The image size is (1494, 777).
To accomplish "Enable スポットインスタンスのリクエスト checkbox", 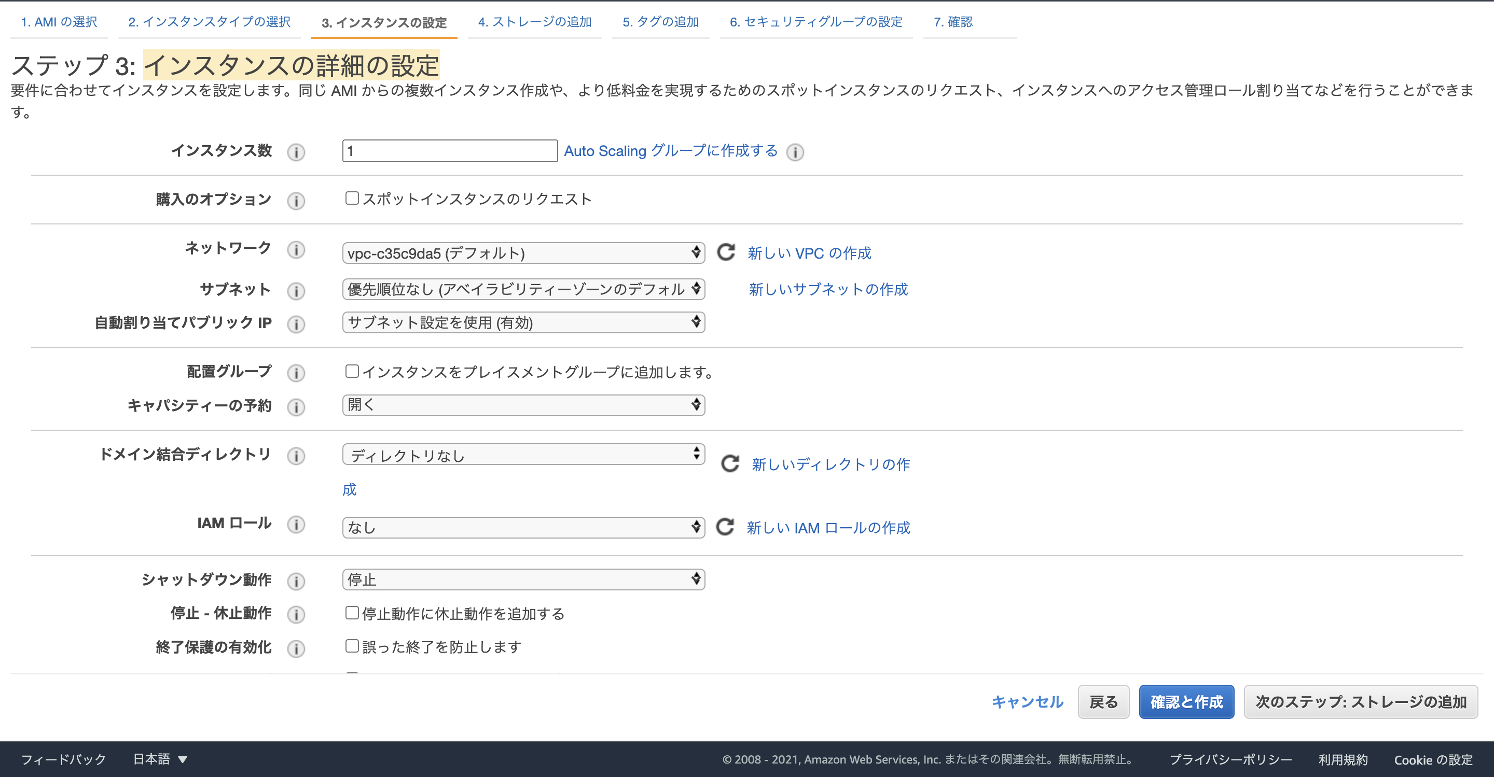I will coord(352,197).
